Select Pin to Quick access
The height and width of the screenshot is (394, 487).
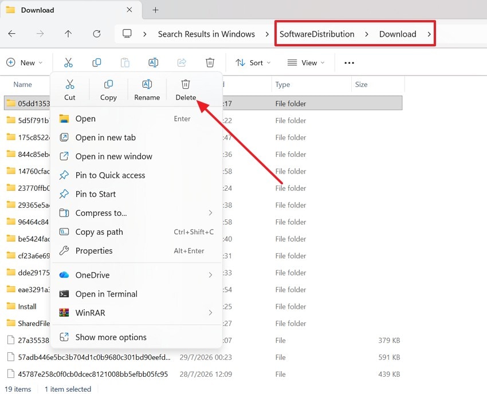136,175
